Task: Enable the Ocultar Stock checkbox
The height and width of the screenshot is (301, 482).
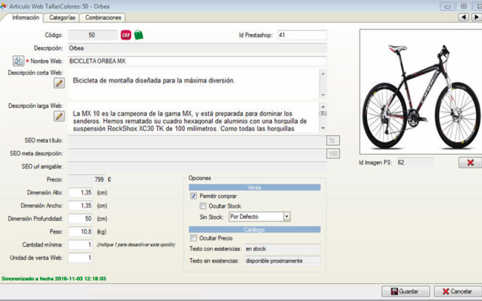Action: click(203, 206)
